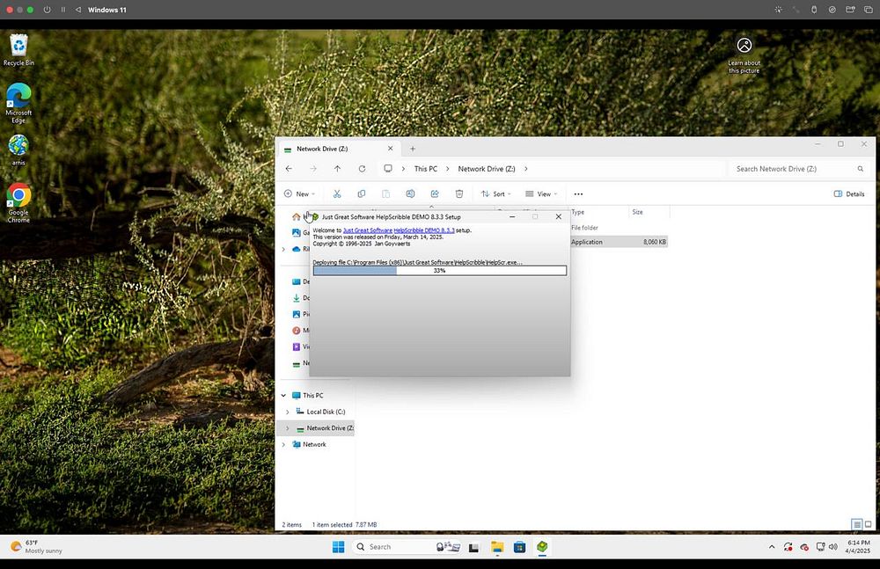Share the selected file

coord(435,194)
